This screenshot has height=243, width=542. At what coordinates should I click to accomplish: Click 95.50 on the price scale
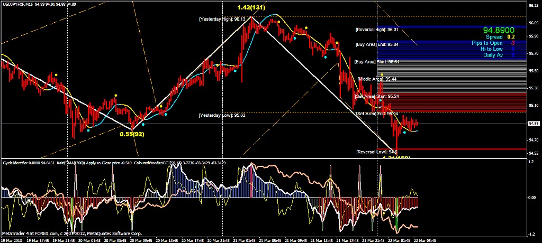(x=534, y=70)
